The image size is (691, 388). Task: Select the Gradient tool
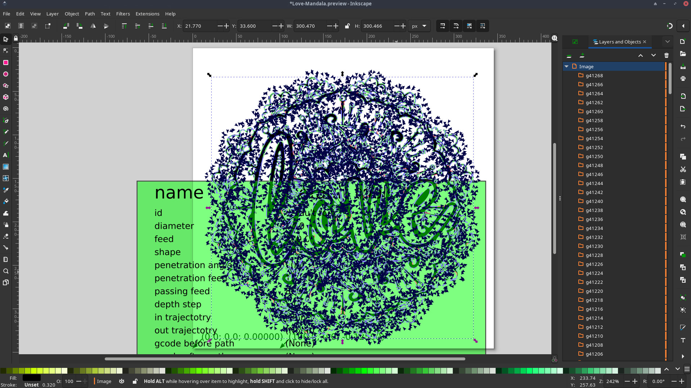[6, 167]
